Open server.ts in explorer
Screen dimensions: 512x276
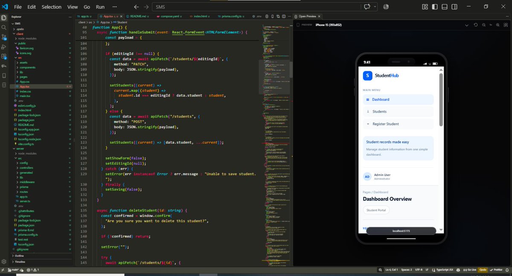[25, 201]
